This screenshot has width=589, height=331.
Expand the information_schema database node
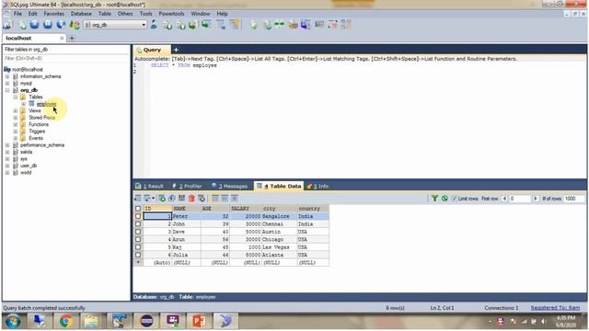pyautogui.click(x=7, y=76)
